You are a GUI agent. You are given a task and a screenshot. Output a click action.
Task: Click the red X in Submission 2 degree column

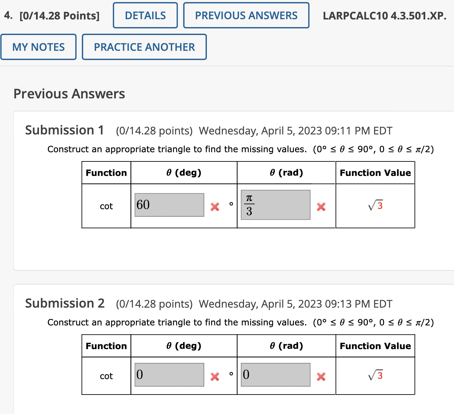[215, 376]
